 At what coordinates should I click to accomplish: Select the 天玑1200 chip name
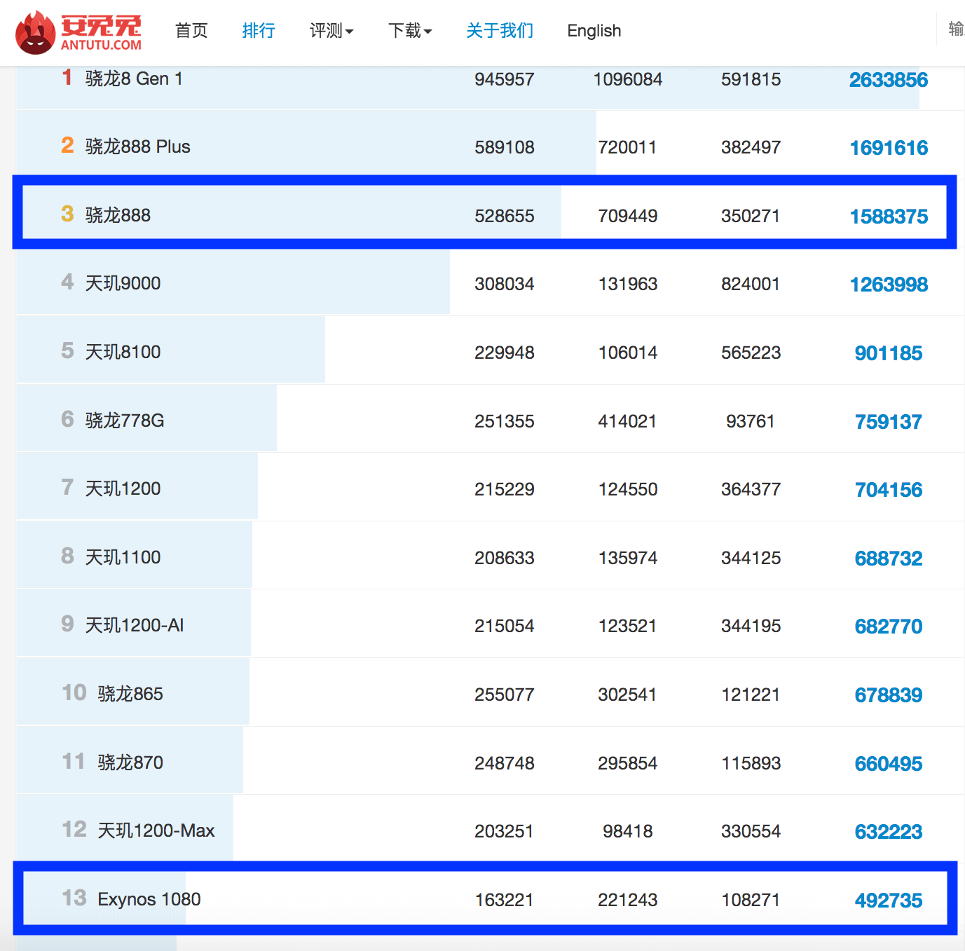(x=123, y=488)
